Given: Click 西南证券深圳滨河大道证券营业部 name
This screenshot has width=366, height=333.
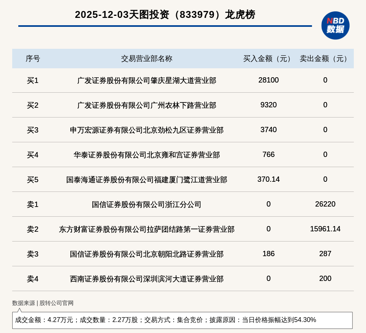Looking at the screenshot, I should coord(146,279).
